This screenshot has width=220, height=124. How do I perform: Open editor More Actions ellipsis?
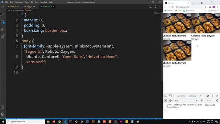(x=159, y=7)
